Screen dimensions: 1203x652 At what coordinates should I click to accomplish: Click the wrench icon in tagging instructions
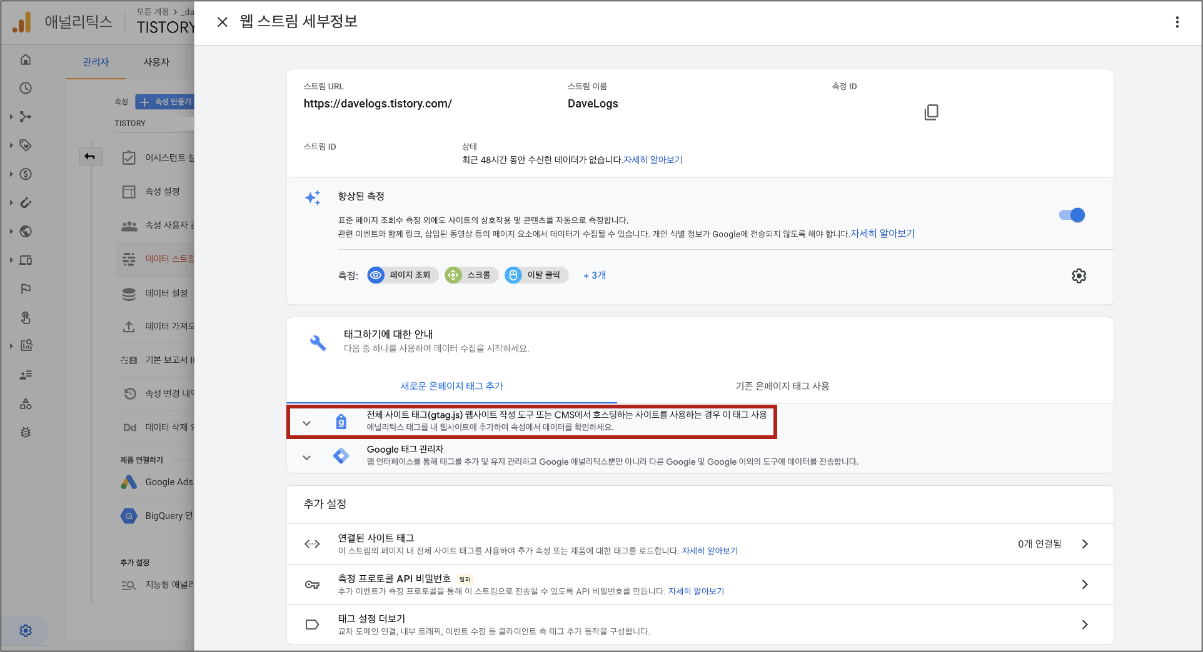tap(318, 342)
